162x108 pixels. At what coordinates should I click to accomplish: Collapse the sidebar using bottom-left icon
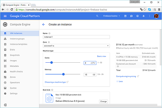tap(5, 104)
